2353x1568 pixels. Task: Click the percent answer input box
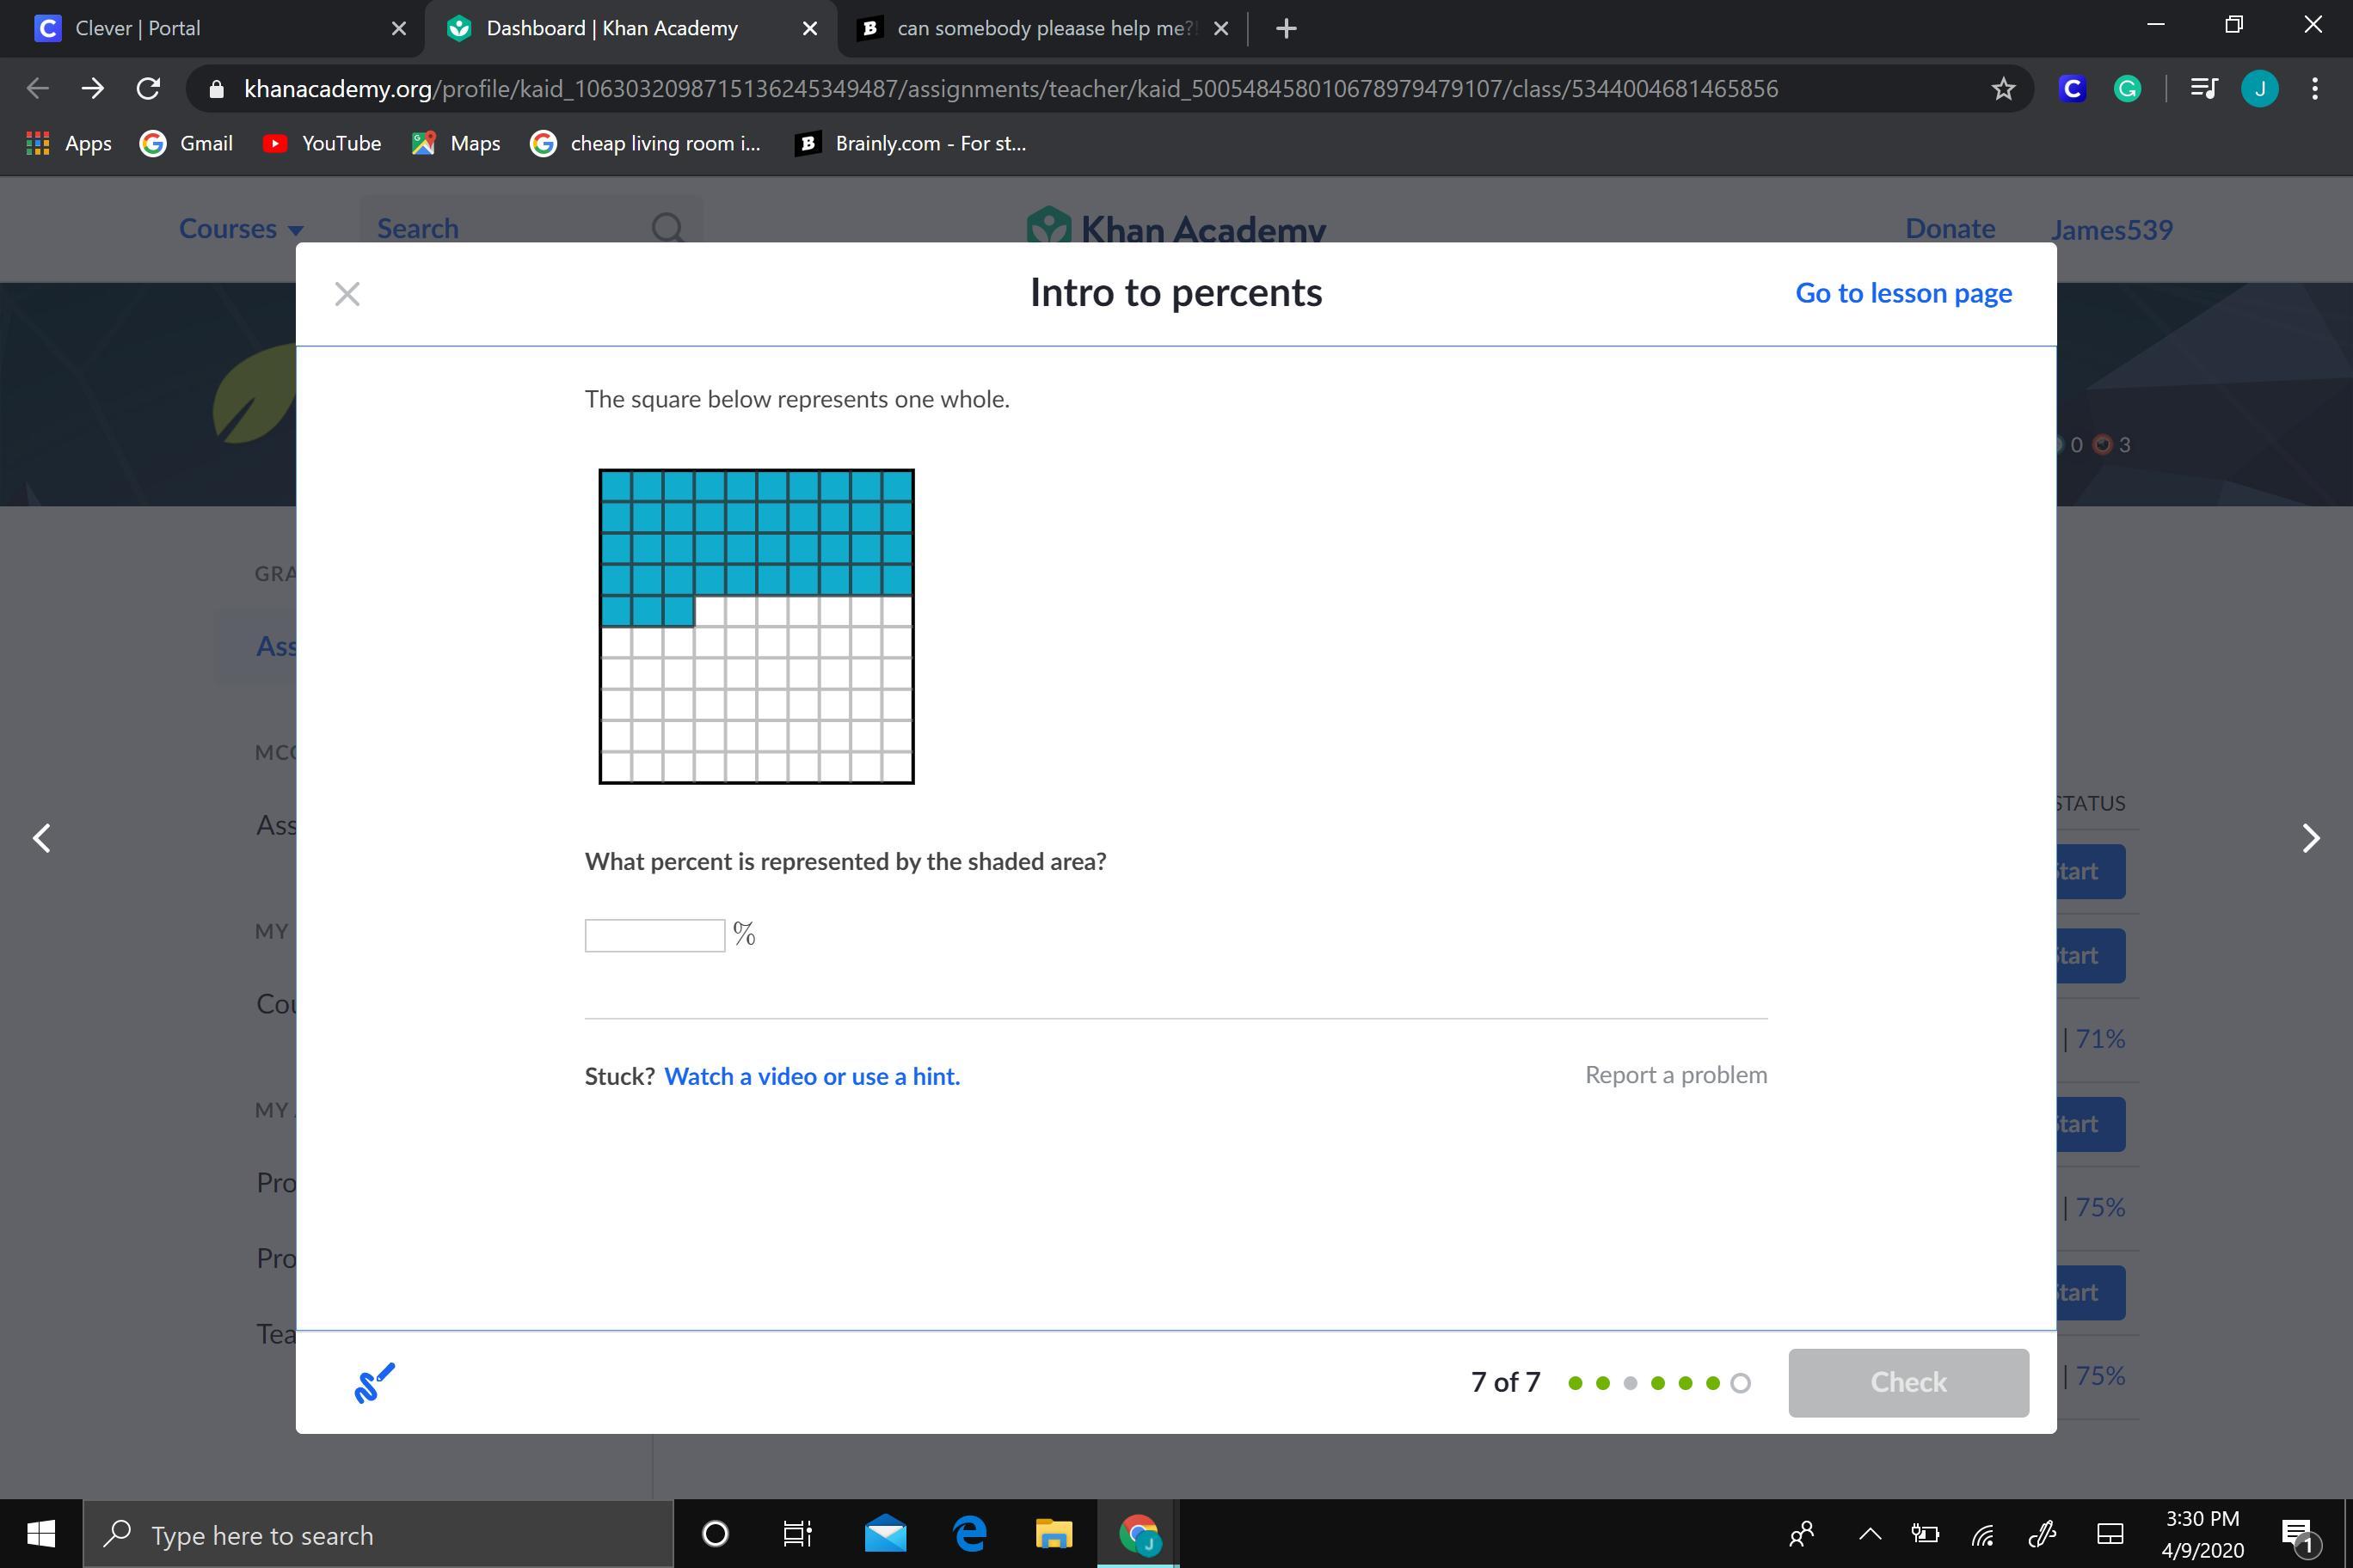pos(654,935)
